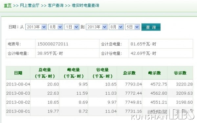Viewport: 197px width, 123px height.
Task: Click the 日期 column header
Action: [18, 73]
